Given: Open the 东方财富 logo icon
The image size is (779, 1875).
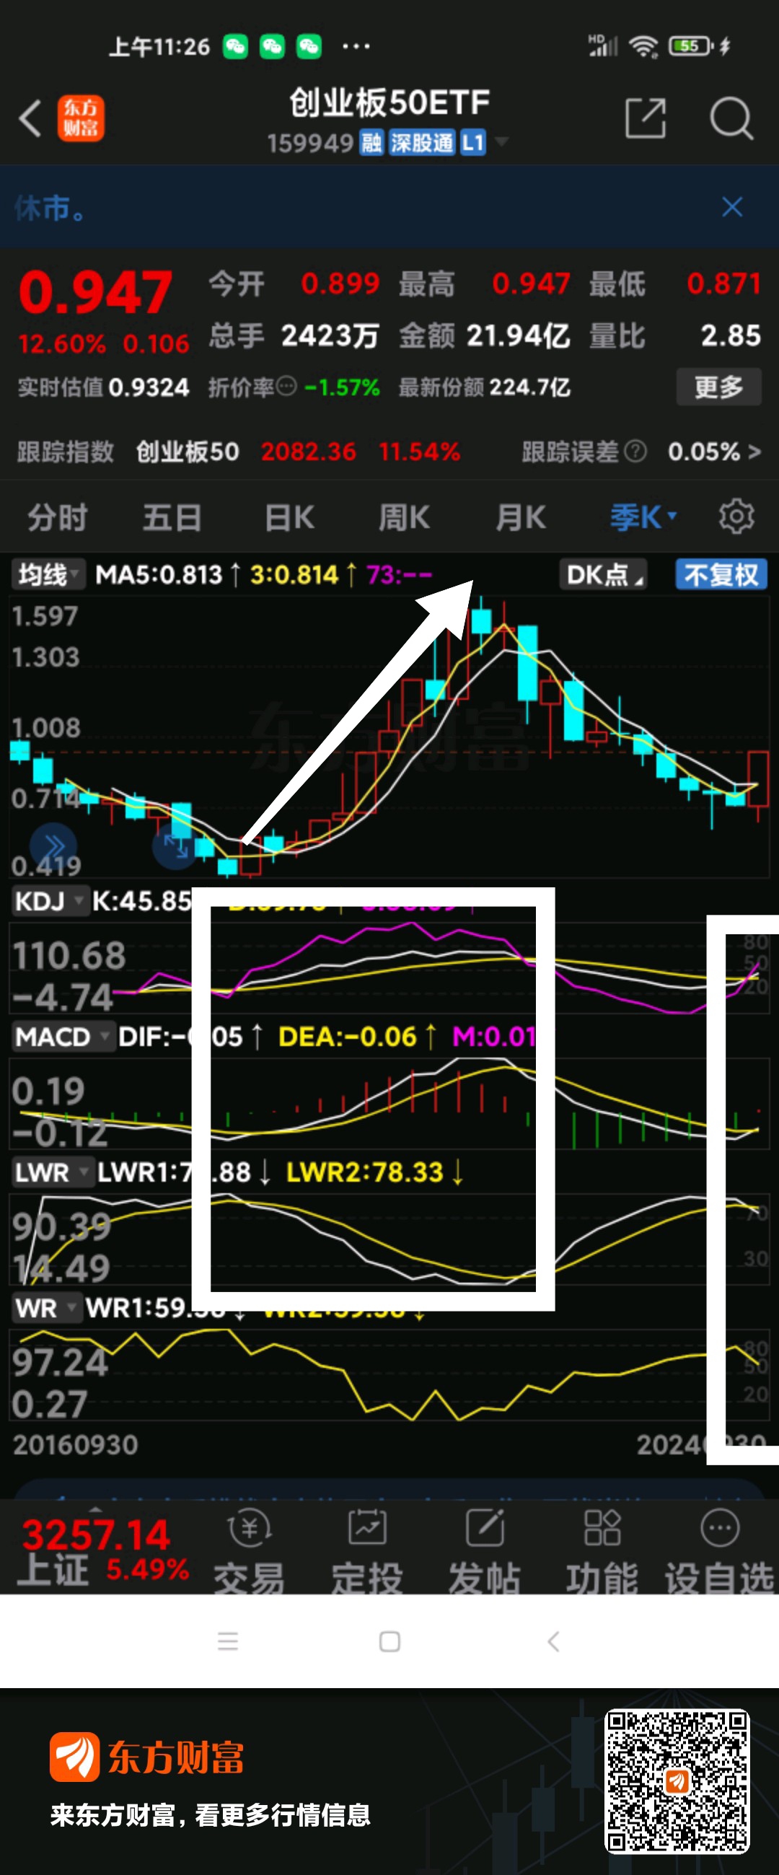Looking at the screenshot, I should [81, 118].
